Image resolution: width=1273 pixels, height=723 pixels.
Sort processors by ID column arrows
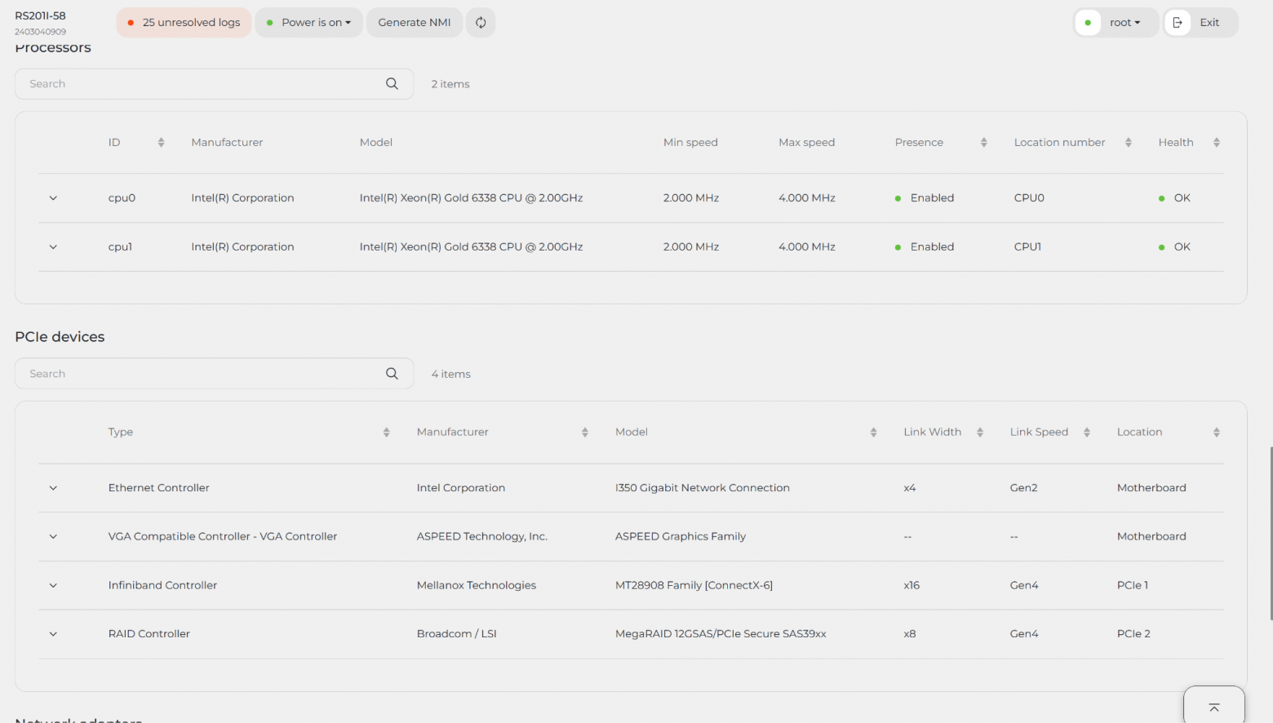pos(161,143)
